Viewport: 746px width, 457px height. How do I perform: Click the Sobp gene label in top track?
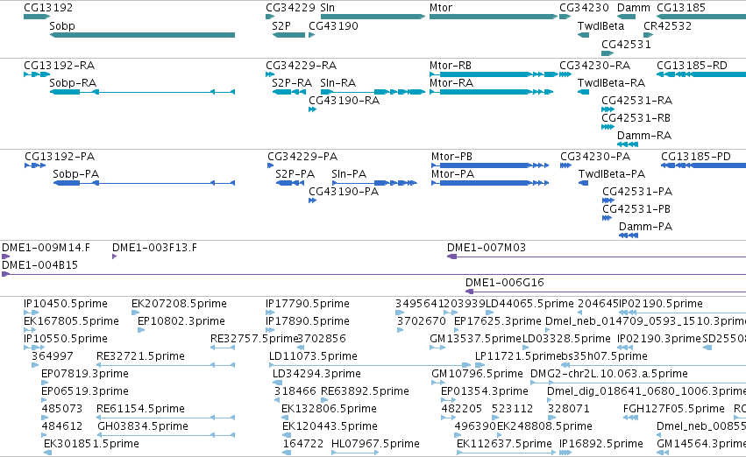point(62,25)
